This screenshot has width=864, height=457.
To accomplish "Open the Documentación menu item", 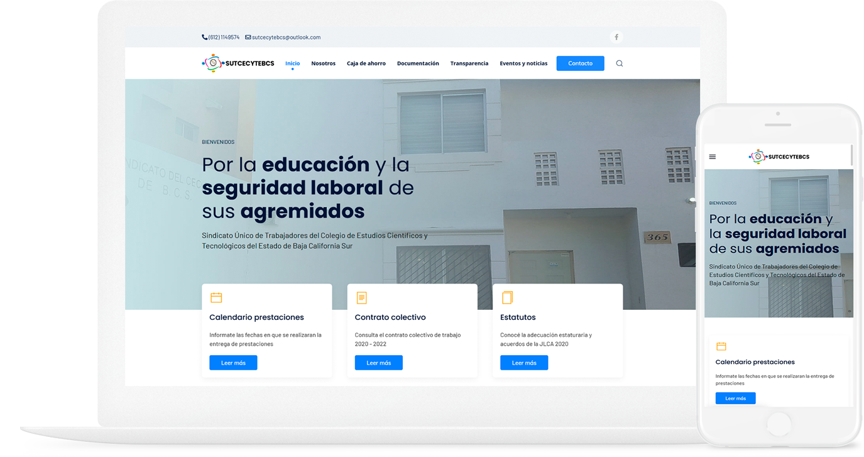I will pyautogui.click(x=418, y=63).
